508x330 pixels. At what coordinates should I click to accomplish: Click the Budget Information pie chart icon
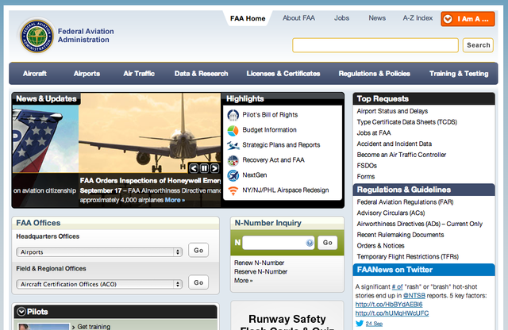(x=233, y=130)
